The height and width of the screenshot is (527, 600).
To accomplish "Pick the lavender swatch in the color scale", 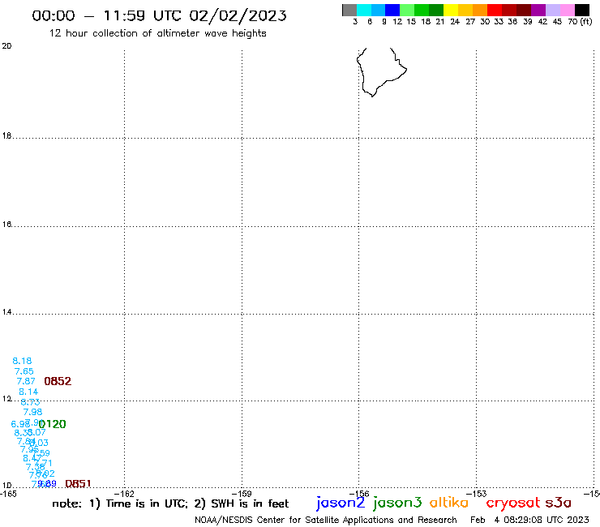I will coord(552,11).
